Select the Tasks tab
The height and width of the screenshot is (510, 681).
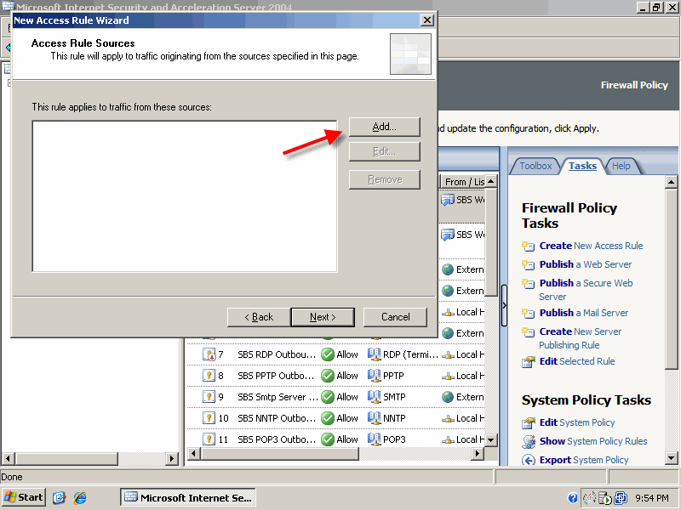tap(582, 166)
